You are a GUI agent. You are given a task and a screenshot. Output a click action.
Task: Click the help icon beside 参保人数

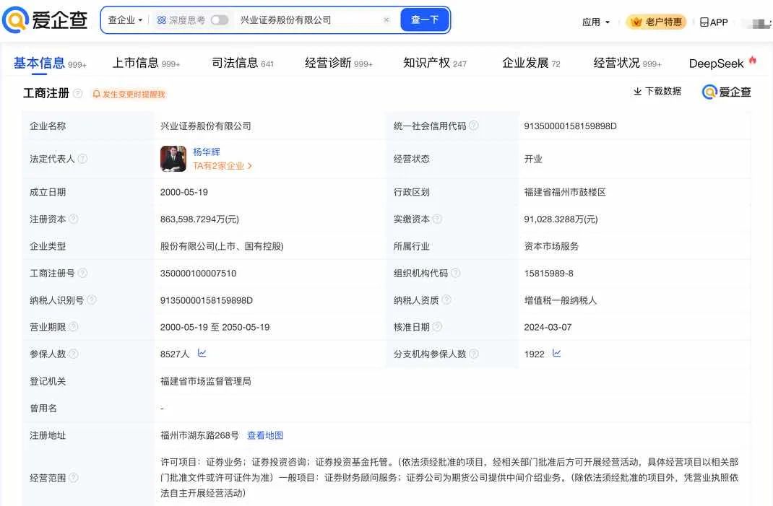tap(74, 354)
